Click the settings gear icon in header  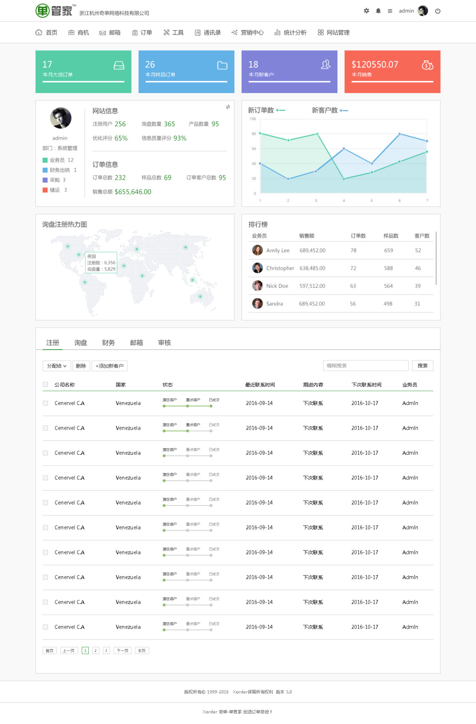(366, 11)
